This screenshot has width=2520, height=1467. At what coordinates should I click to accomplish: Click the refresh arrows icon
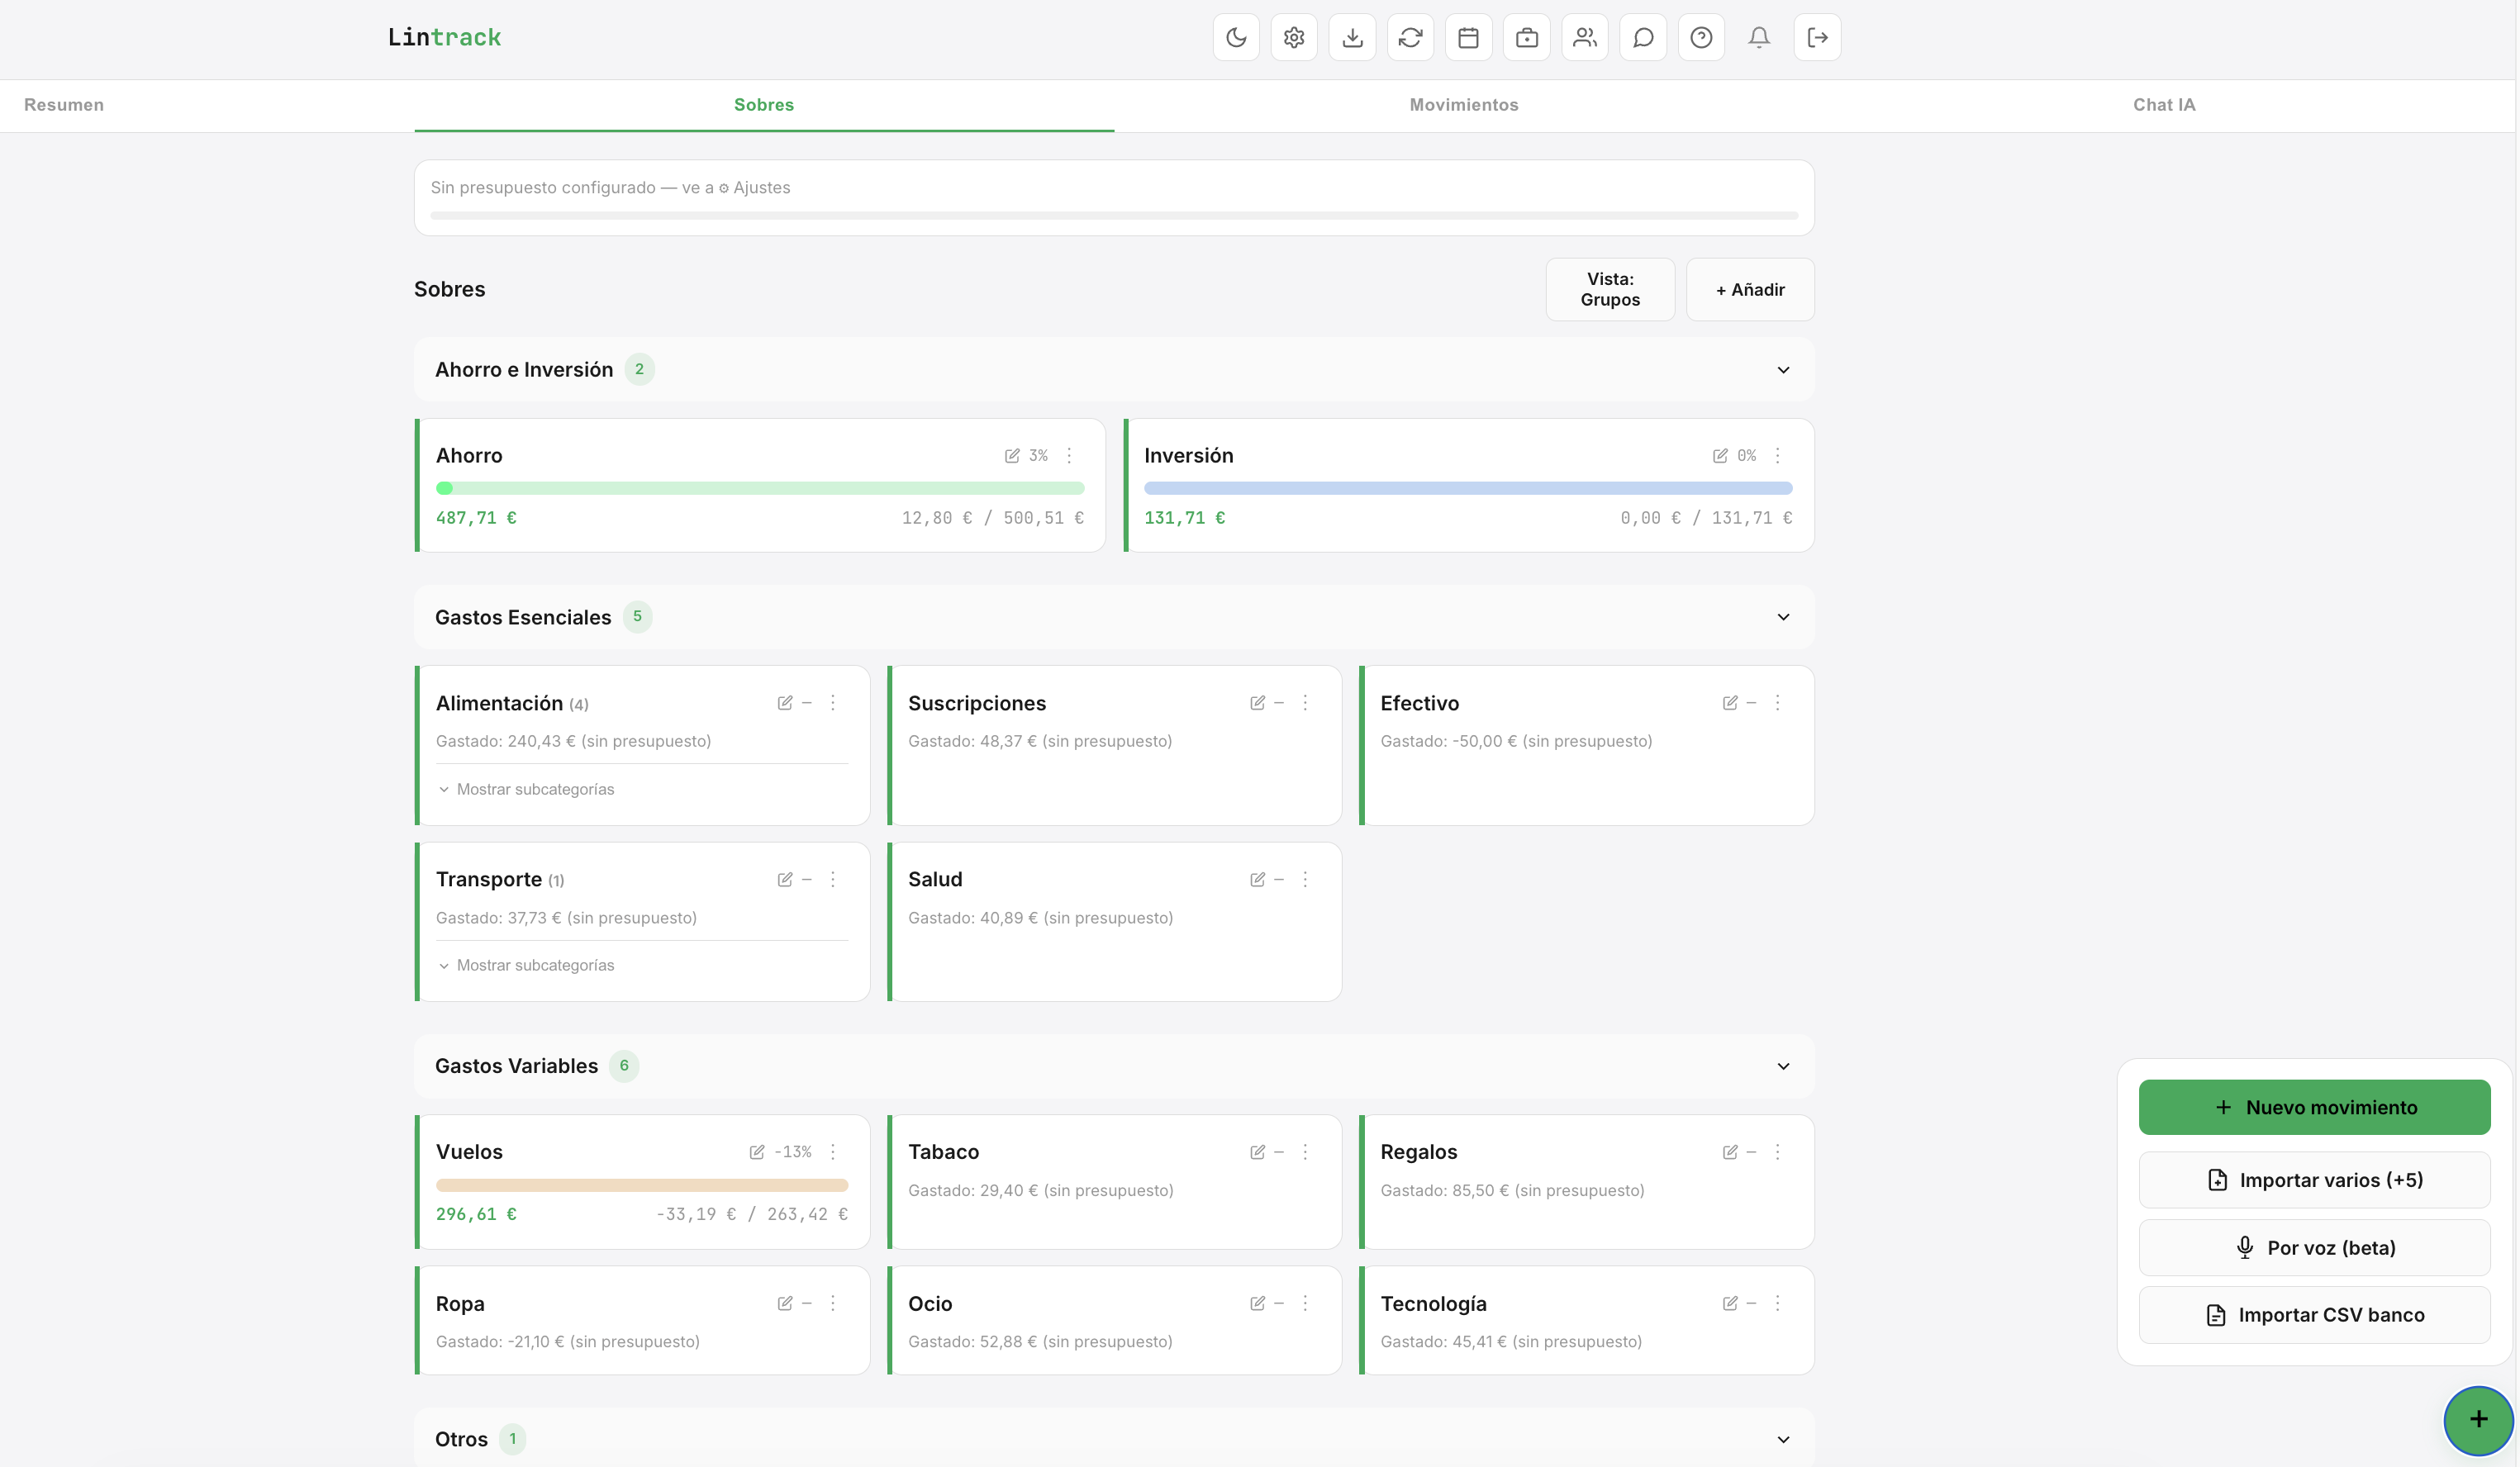[1410, 38]
